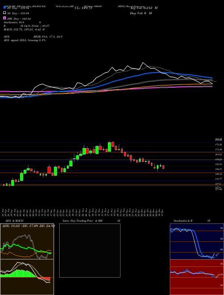Image resolution: width=224 pixels, height=295 pixels.
Task: Click the 'Avg Vol: 0.212 M' label
Action: point(144,8)
